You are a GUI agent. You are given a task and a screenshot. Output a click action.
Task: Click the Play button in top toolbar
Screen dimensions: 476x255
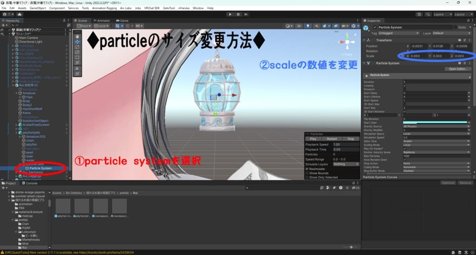point(230,14)
